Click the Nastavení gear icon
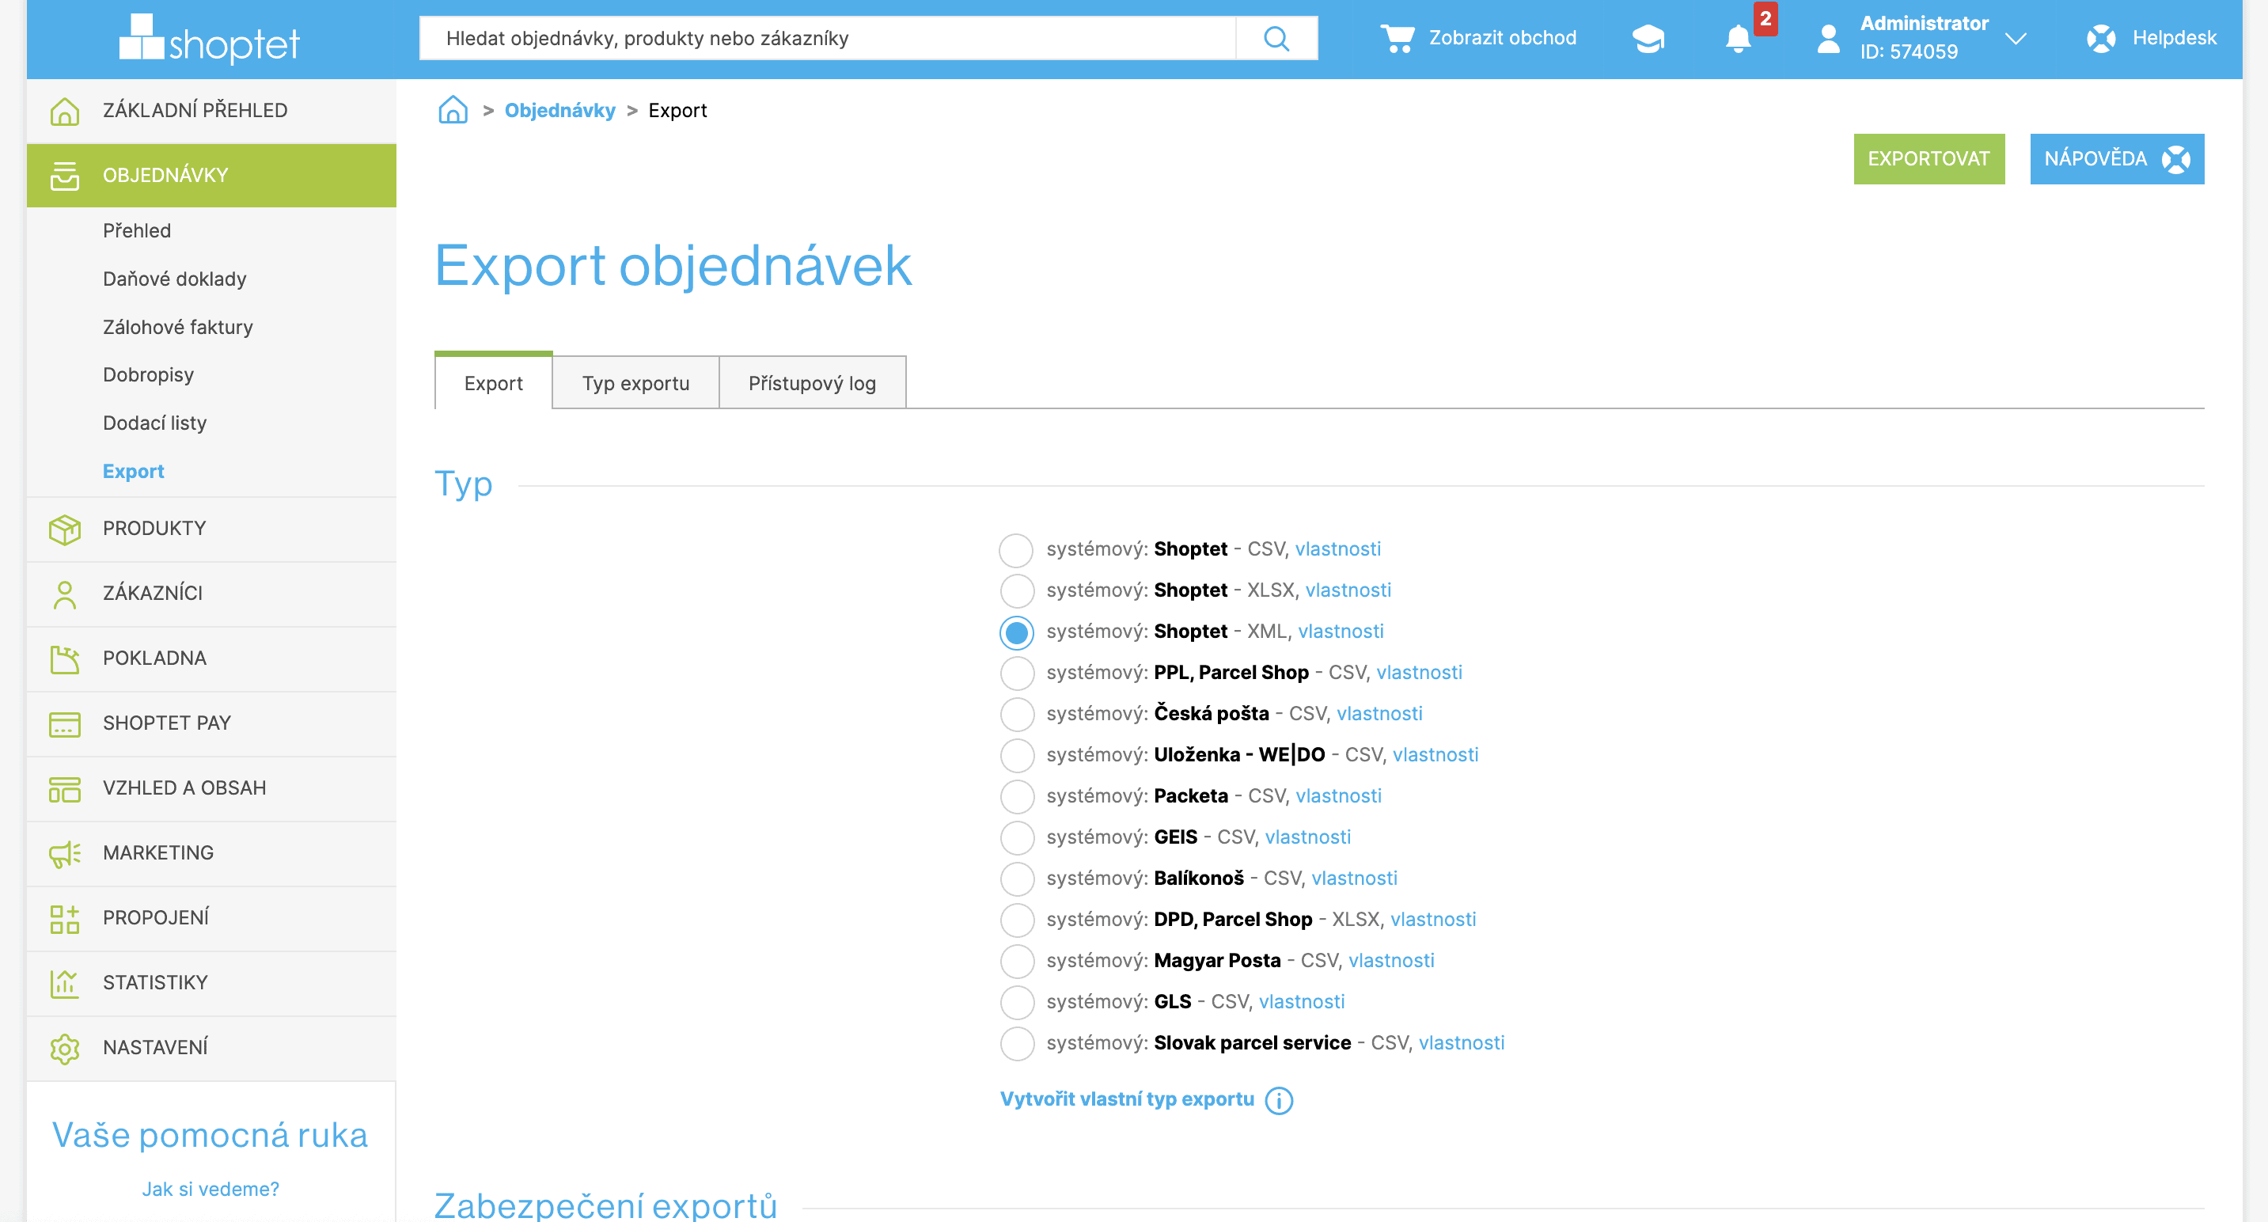The height and width of the screenshot is (1222, 2268). click(64, 1049)
